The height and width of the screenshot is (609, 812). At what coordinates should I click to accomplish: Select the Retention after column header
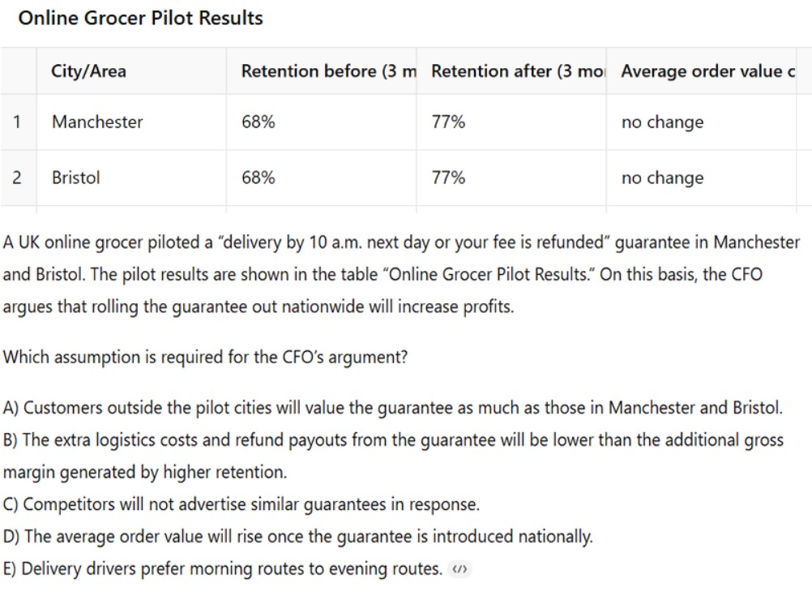click(x=514, y=71)
